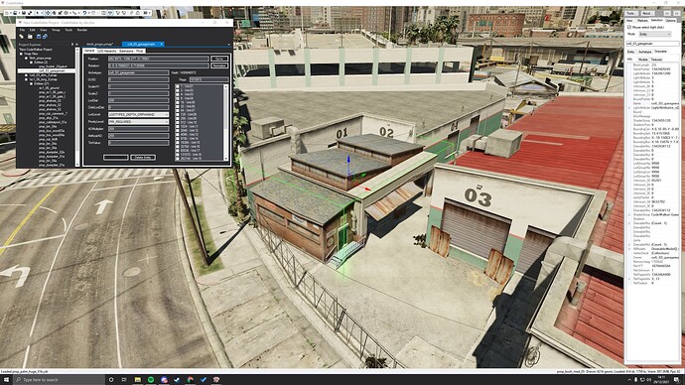Click the flags list vertical scrollbar

[x=226, y=123]
